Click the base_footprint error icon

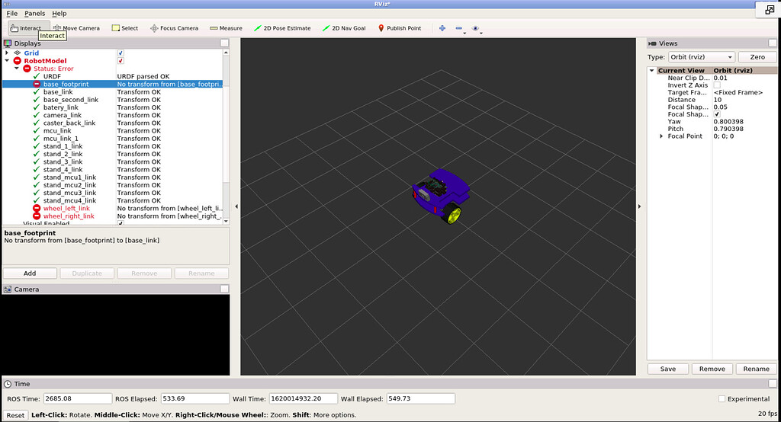click(37, 84)
